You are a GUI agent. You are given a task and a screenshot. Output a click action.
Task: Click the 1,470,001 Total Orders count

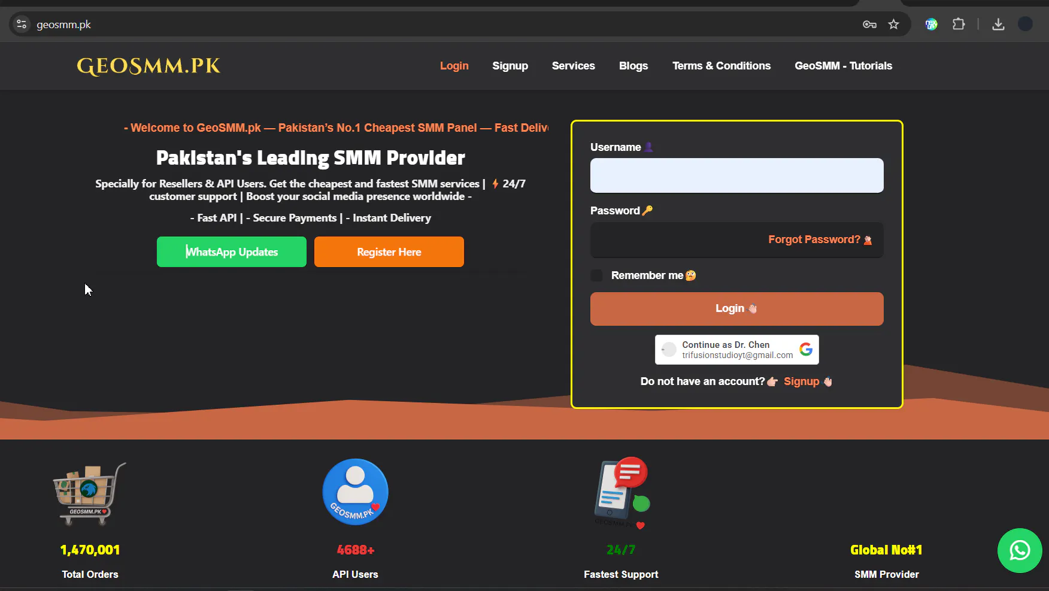90,550
